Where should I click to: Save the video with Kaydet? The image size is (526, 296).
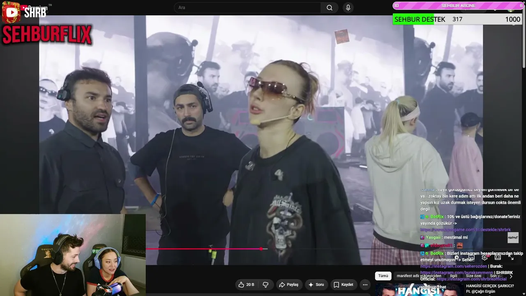344,284
